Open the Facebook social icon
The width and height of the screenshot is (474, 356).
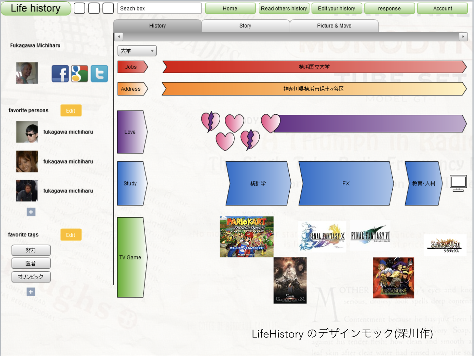coord(60,74)
